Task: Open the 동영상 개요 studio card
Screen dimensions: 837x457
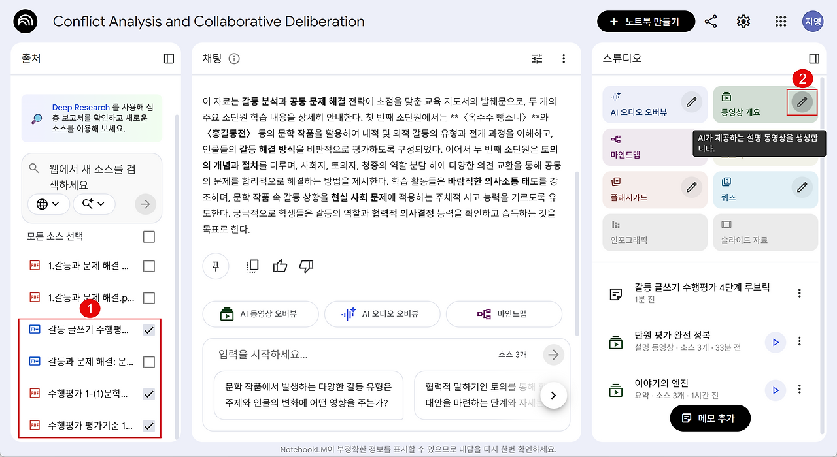Action: tap(765, 104)
